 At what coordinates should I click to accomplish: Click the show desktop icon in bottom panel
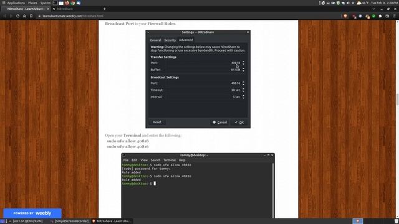click(2, 222)
